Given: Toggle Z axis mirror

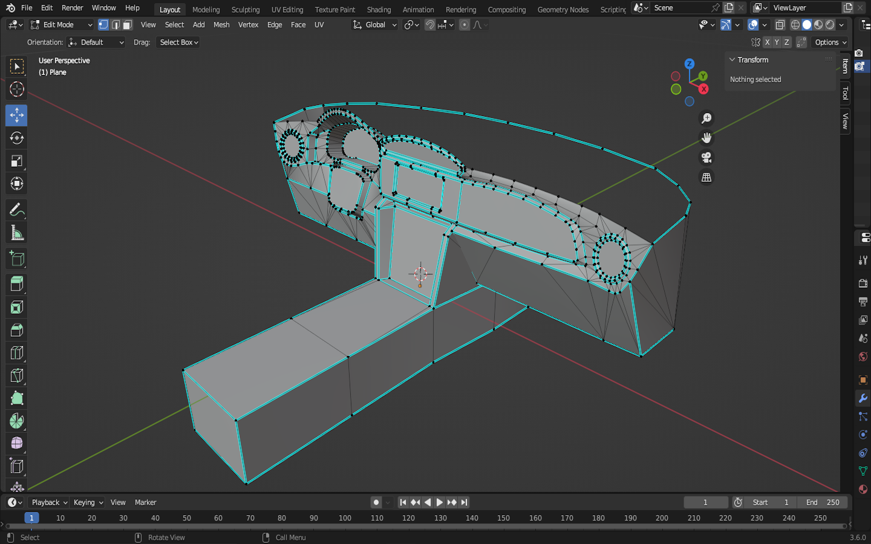Looking at the screenshot, I should [786, 42].
